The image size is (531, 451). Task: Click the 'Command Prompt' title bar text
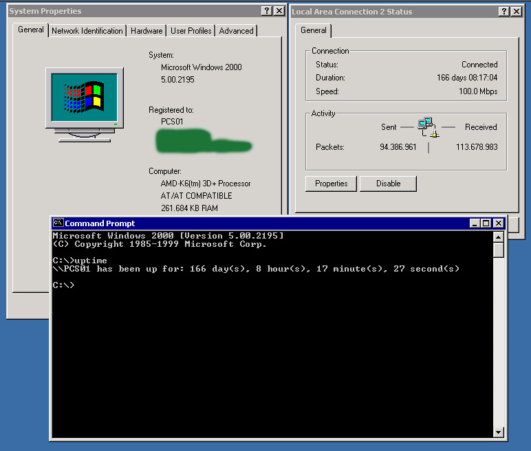(100, 223)
